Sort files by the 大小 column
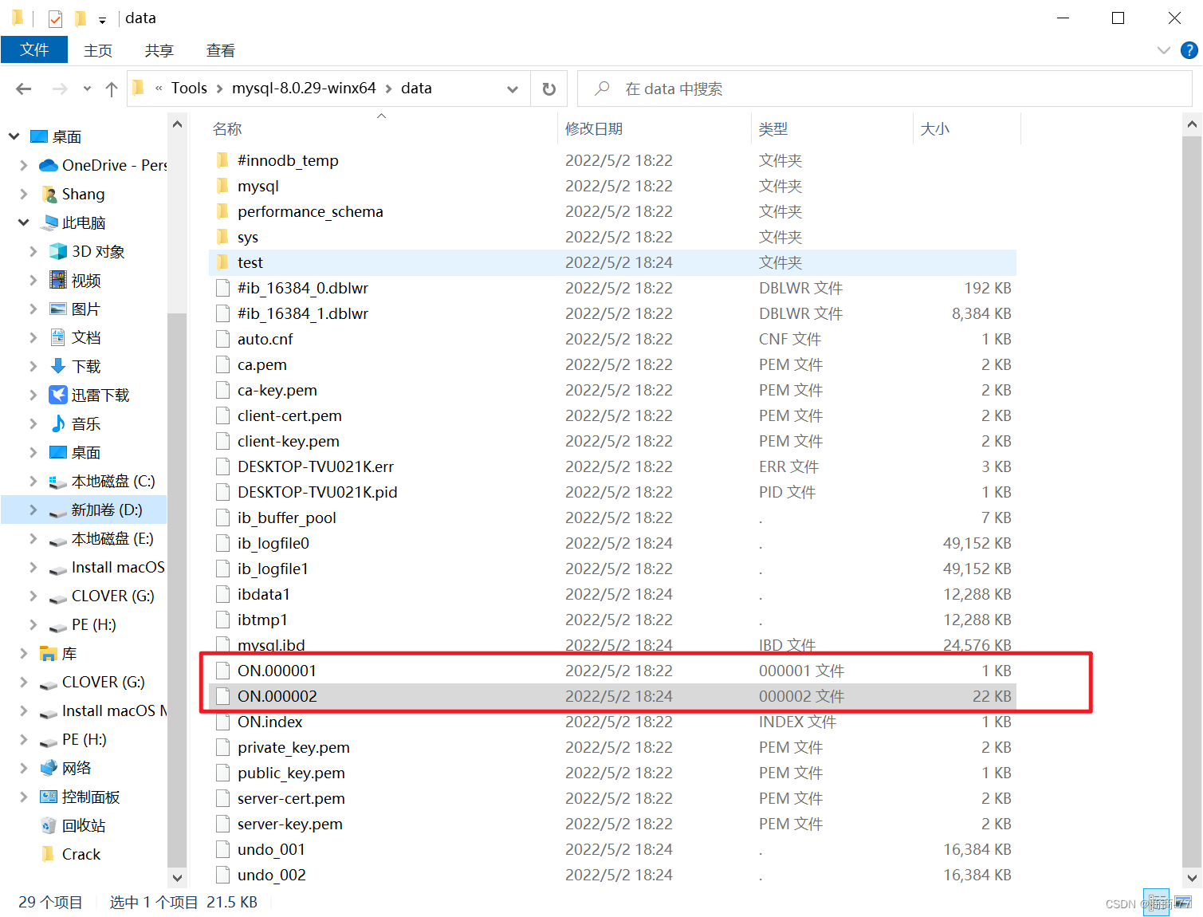Screen dimensions: 1203x917 (x=934, y=128)
